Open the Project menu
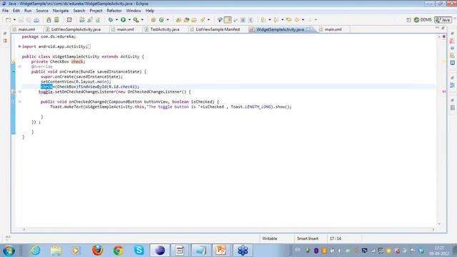Image resolution: width=457 pixels, height=257 pixels. pos(96,11)
